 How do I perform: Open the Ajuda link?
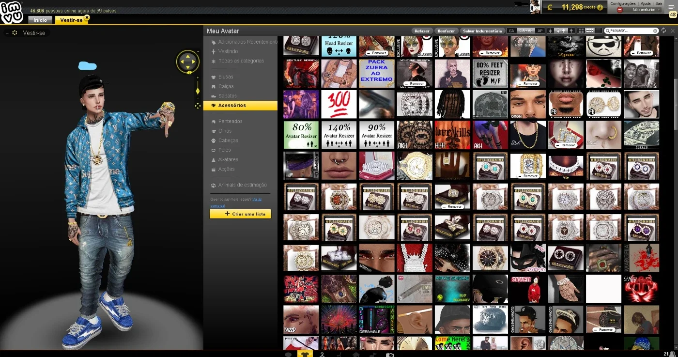pos(646,3)
